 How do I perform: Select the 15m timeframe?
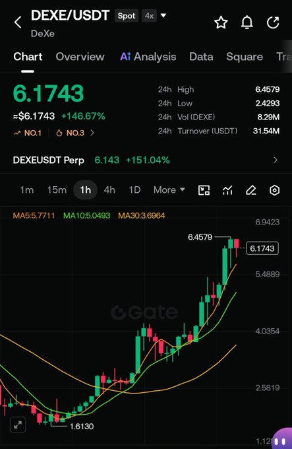[x=57, y=190]
